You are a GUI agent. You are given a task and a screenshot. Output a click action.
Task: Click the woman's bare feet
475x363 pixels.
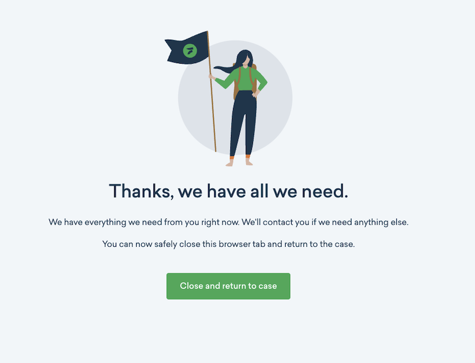(x=239, y=163)
